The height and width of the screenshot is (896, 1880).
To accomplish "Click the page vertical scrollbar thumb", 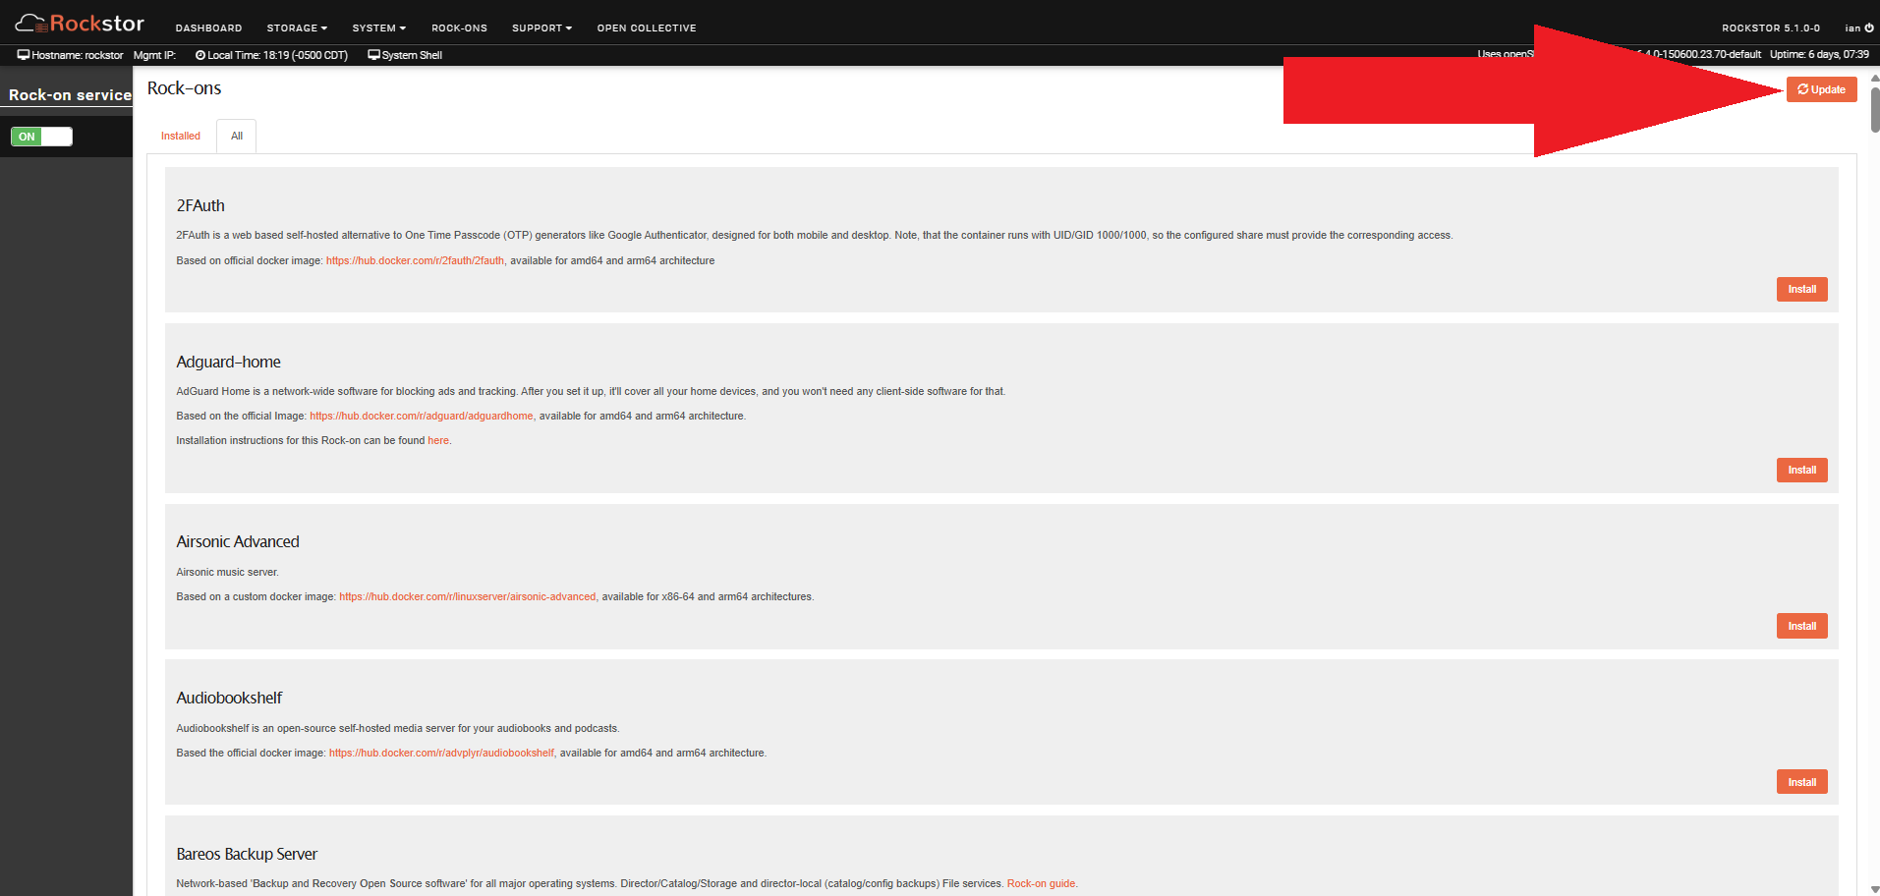I will (1875, 108).
